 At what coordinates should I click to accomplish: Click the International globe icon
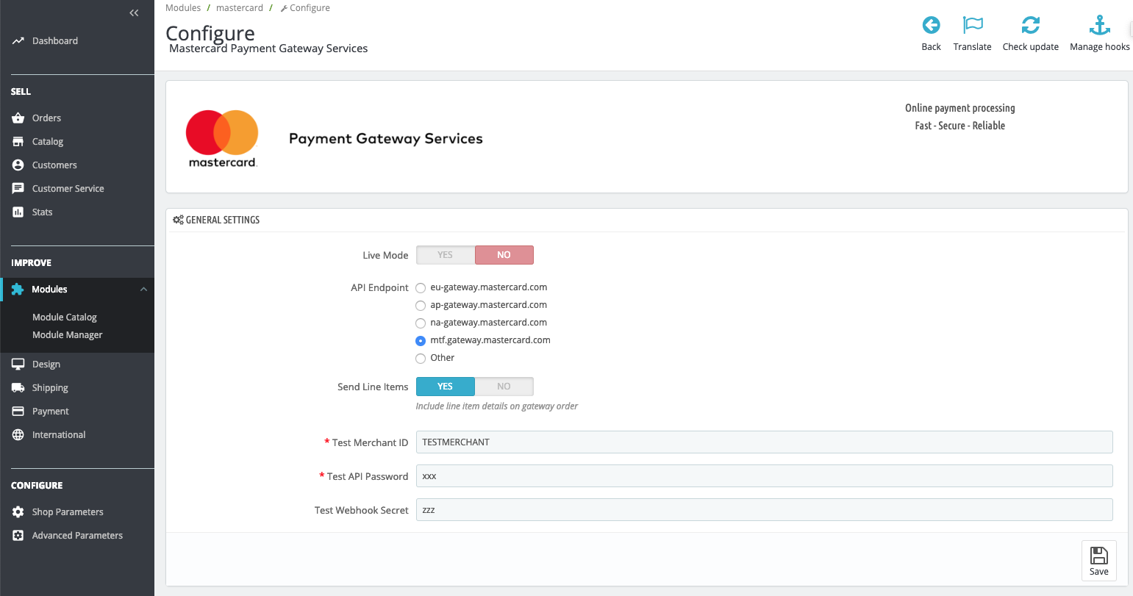pyautogui.click(x=18, y=434)
